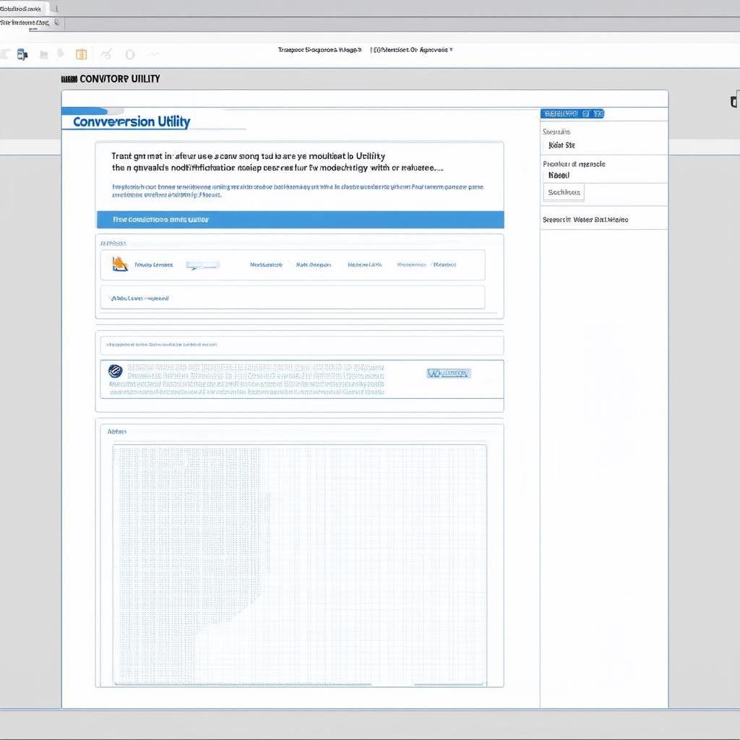Click the outlined button in right sidebar

(x=564, y=192)
